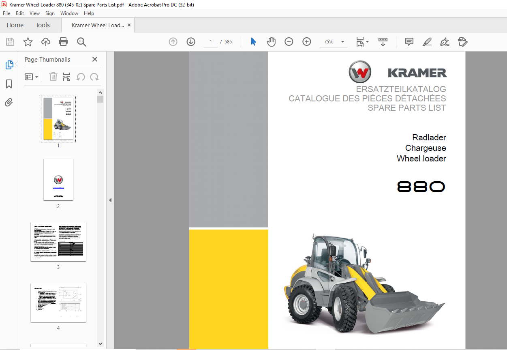Open the Fit page options icon
The image size is (507, 350).
coord(360,42)
